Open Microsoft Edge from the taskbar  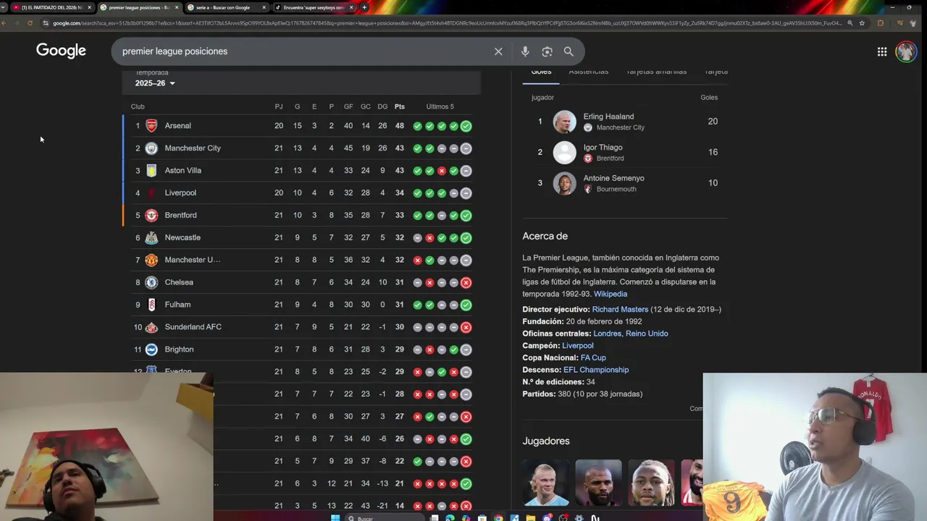[x=450, y=517]
